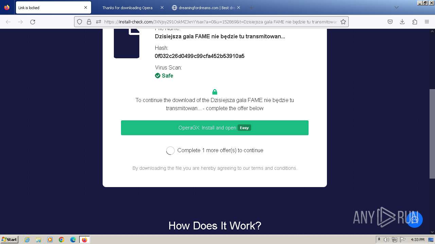This screenshot has width=435, height=244.
Task: Expand the list all tabs dropdown
Action: click(396, 7)
